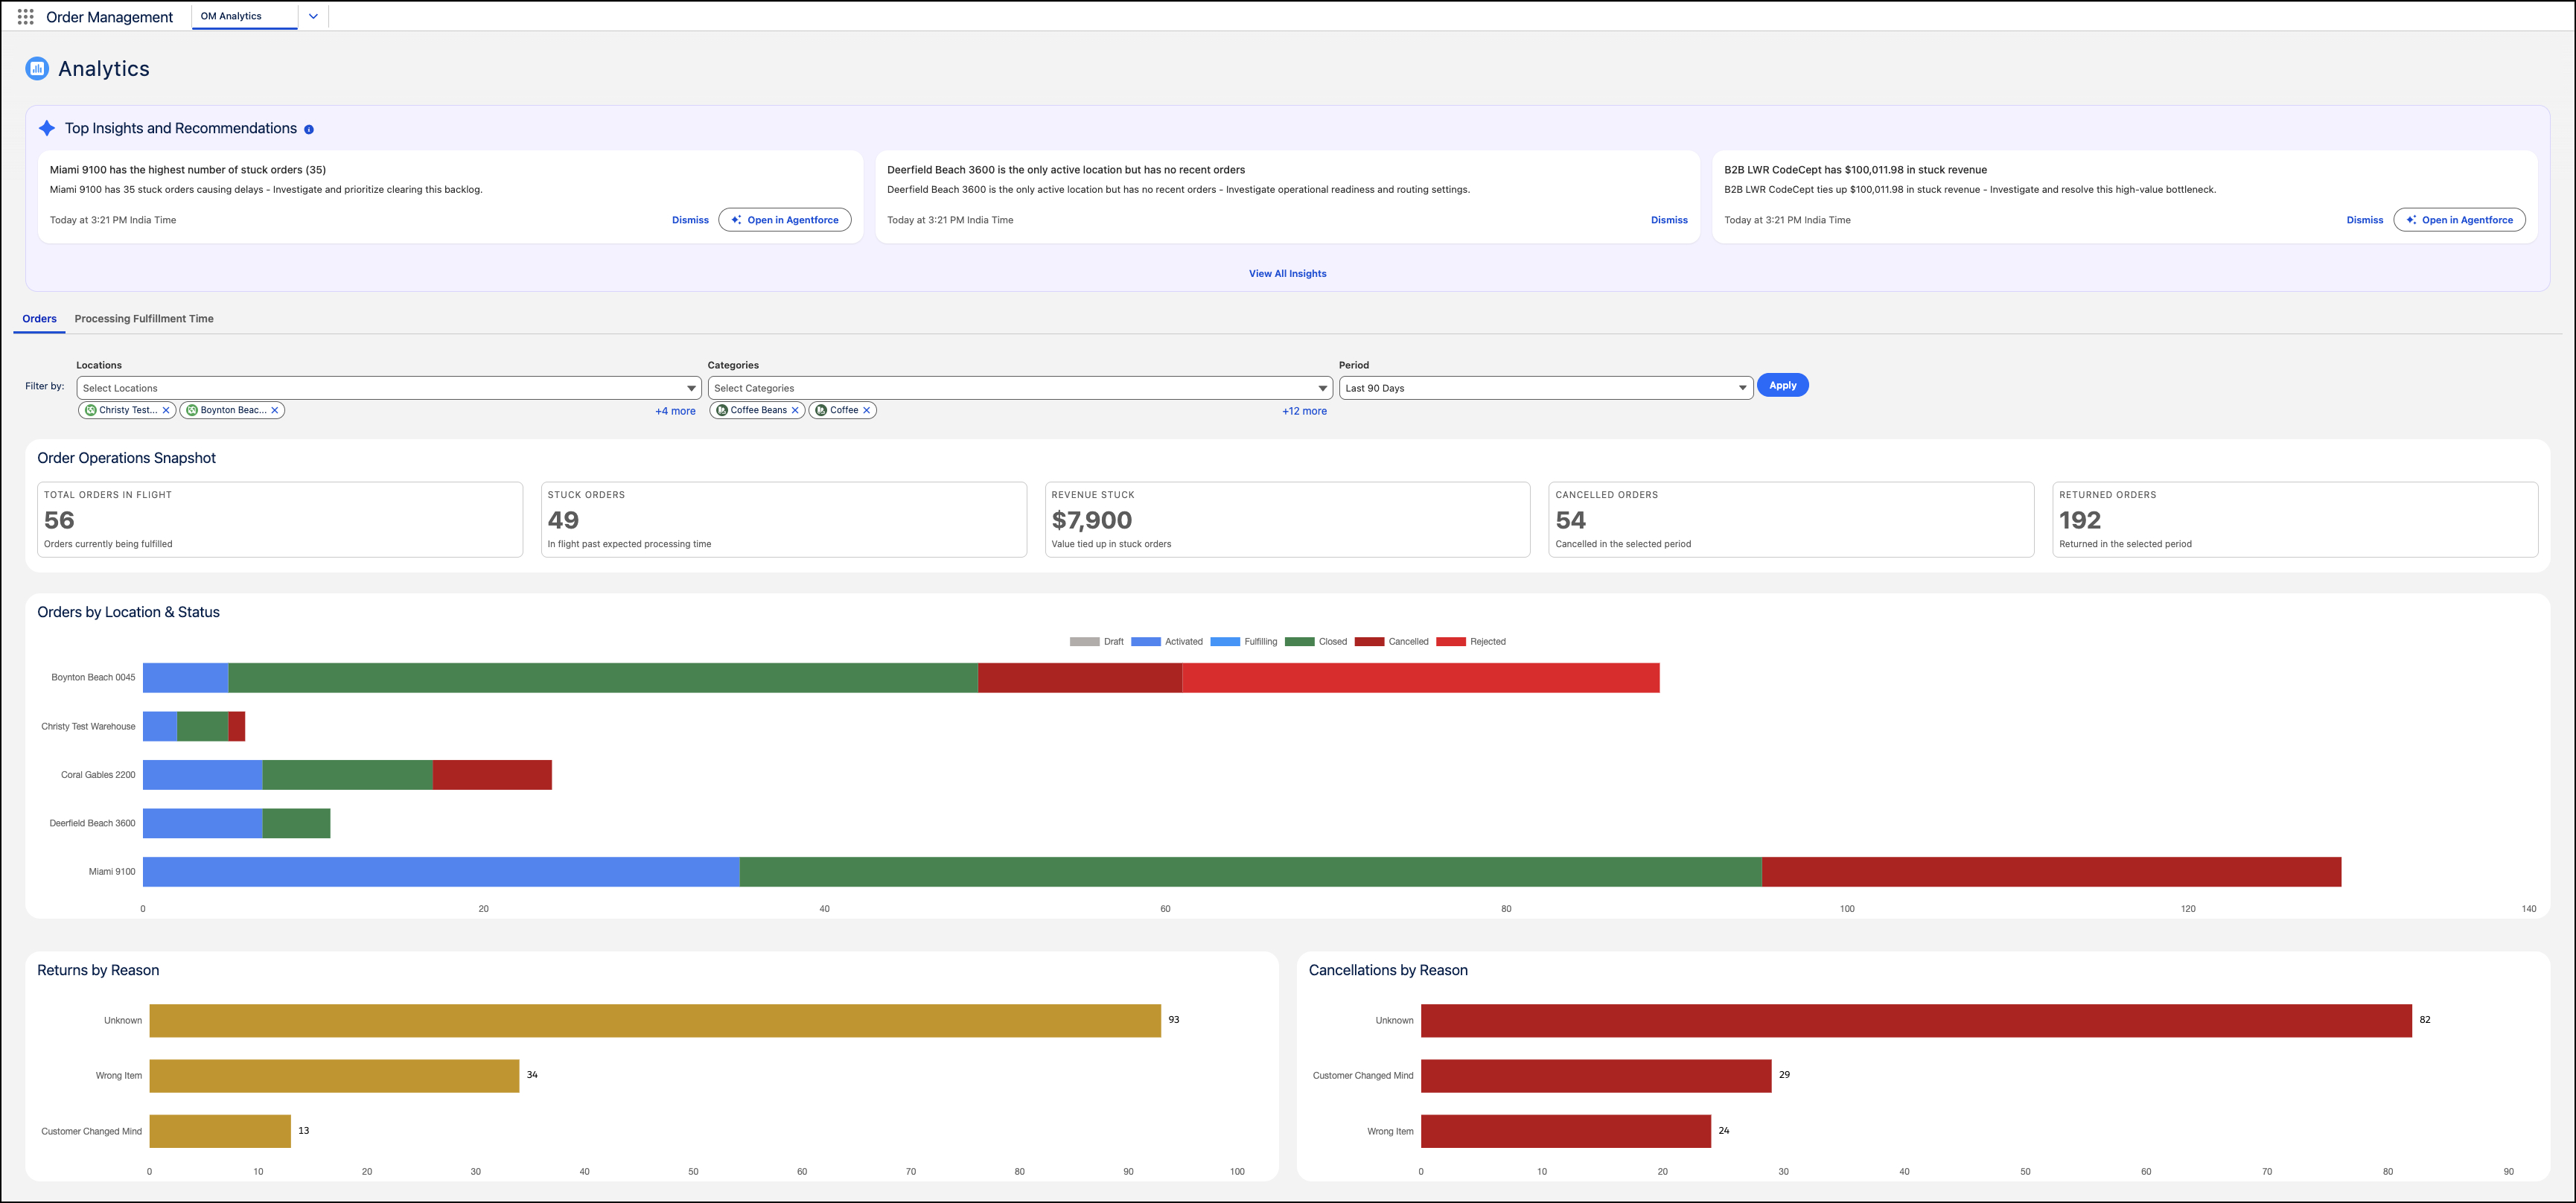
Task: Click Wrong Item bar in Returns chart
Action: [x=334, y=1076]
